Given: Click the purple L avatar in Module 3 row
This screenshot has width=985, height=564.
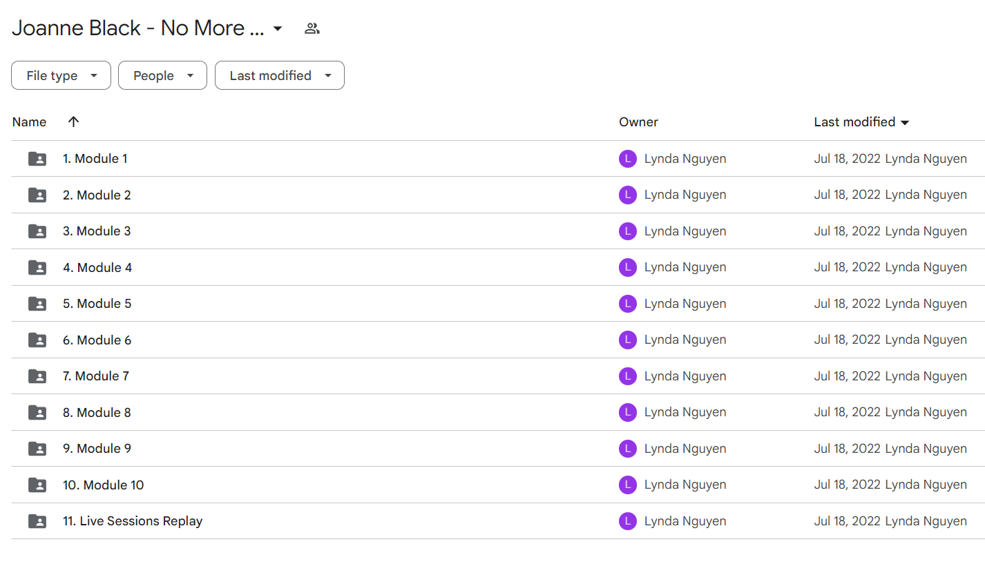Looking at the screenshot, I should [x=627, y=231].
